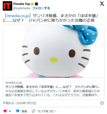Click the blue reply bubble icon
107x114 pixels.
(18, 111)
